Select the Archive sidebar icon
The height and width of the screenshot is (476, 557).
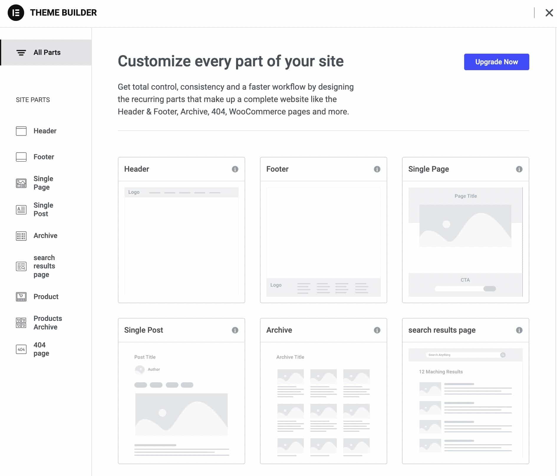(x=21, y=236)
